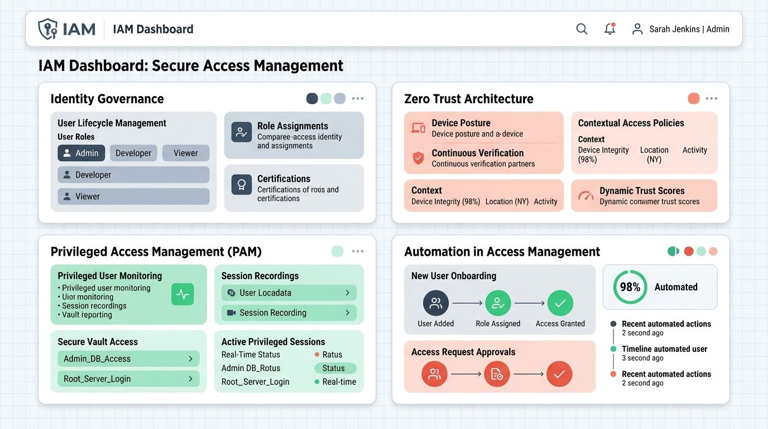Screen dimensions: 768x429
Task: Click 'Location (NY)' in the lower Context card
Action: (507, 202)
